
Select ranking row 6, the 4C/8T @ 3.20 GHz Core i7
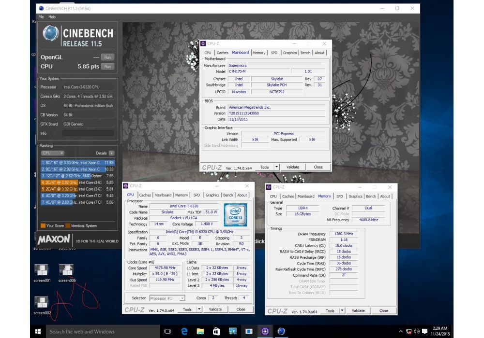pos(77,196)
